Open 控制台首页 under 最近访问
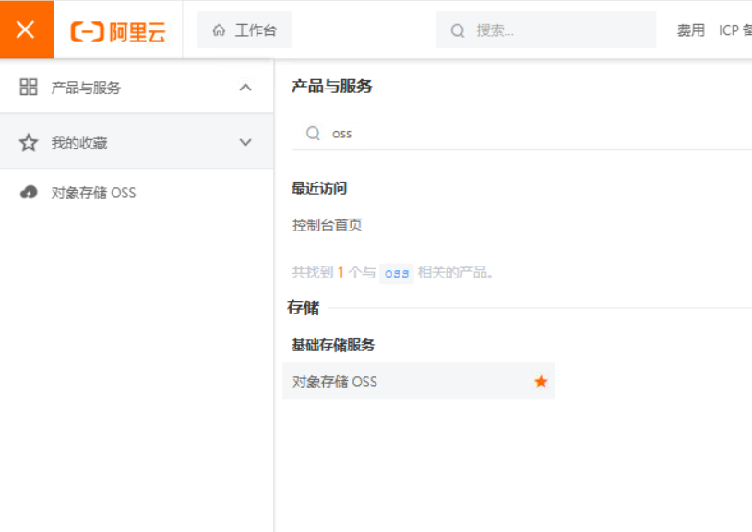 (x=327, y=225)
